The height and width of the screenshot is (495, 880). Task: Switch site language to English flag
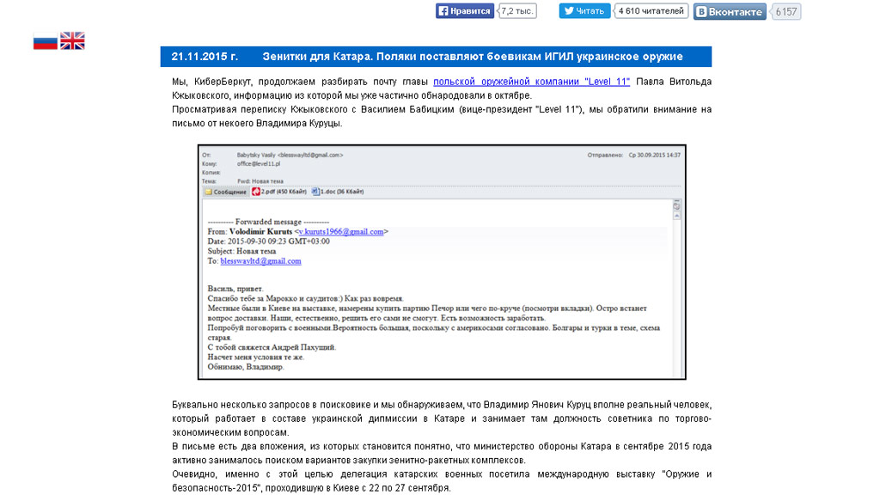point(72,40)
